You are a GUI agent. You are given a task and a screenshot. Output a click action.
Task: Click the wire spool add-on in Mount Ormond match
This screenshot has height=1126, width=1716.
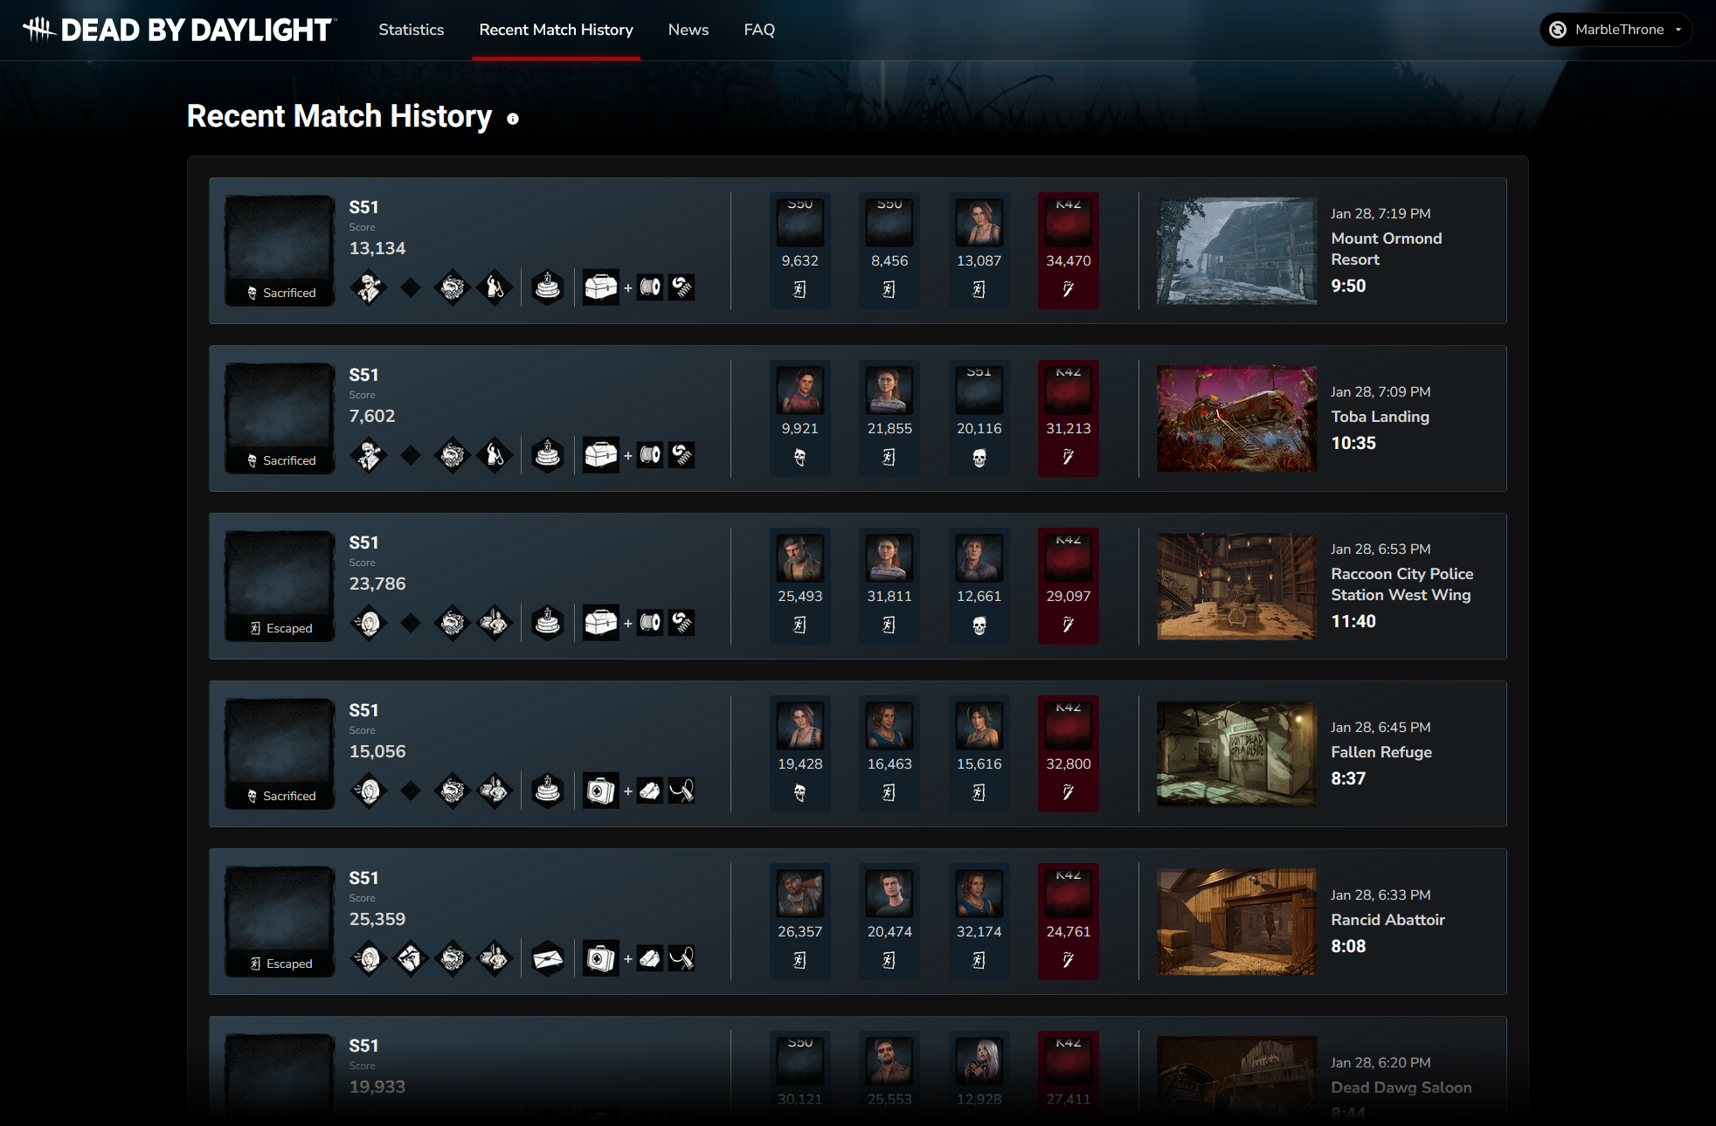(650, 287)
